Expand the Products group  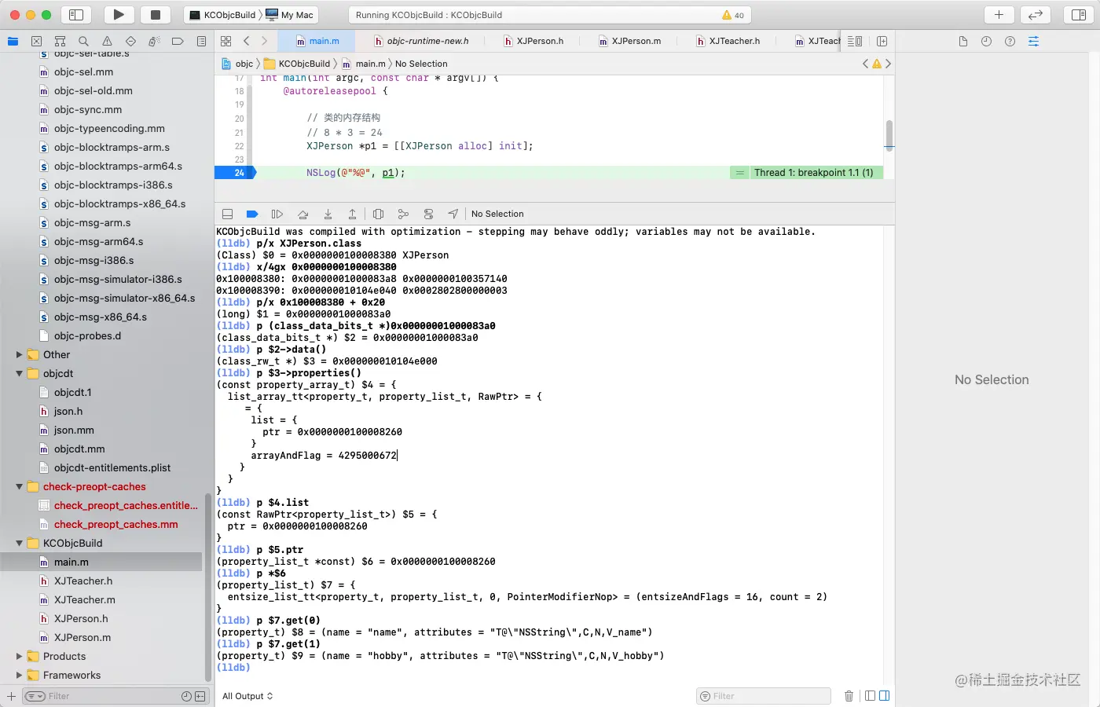(x=19, y=657)
